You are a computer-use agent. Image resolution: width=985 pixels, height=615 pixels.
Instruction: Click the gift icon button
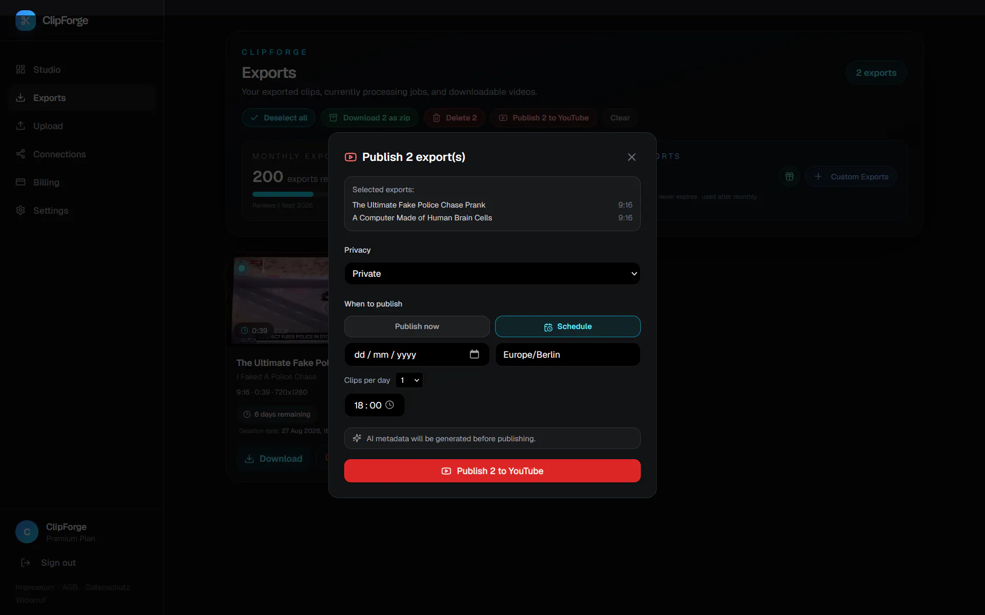790,177
